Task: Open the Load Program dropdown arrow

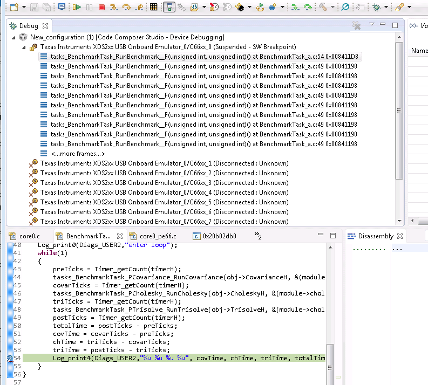Action: coord(249,7)
